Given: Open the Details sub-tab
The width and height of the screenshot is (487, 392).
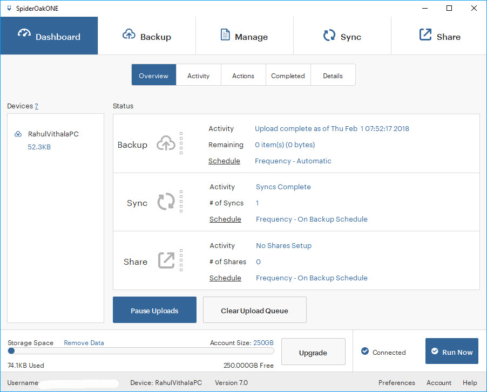Looking at the screenshot, I should click(x=333, y=75).
